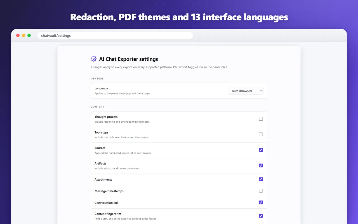This screenshot has width=358, height=224.
Task: Click the settings gear icon beside the title
Action: click(94, 59)
